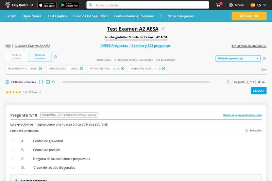Pause the exam timer

41,82
